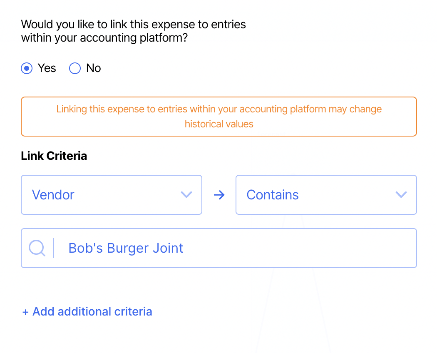Click the chevron in the Contains dropdown
Image resolution: width=437 pixels, height=353 pixels.
pos(401,195)
